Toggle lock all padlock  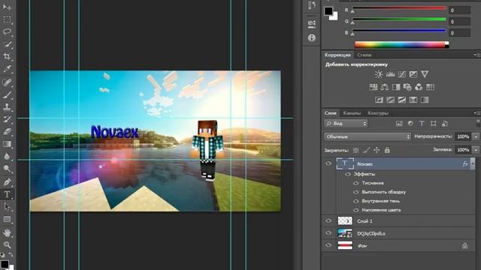387,150
